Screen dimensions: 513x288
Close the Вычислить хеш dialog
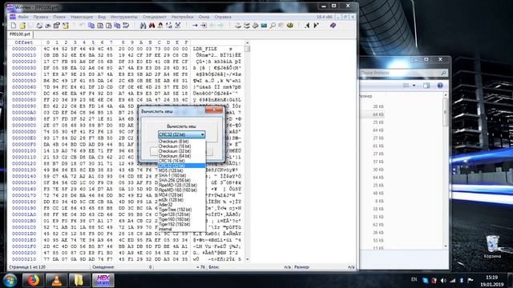coord(214,110)
